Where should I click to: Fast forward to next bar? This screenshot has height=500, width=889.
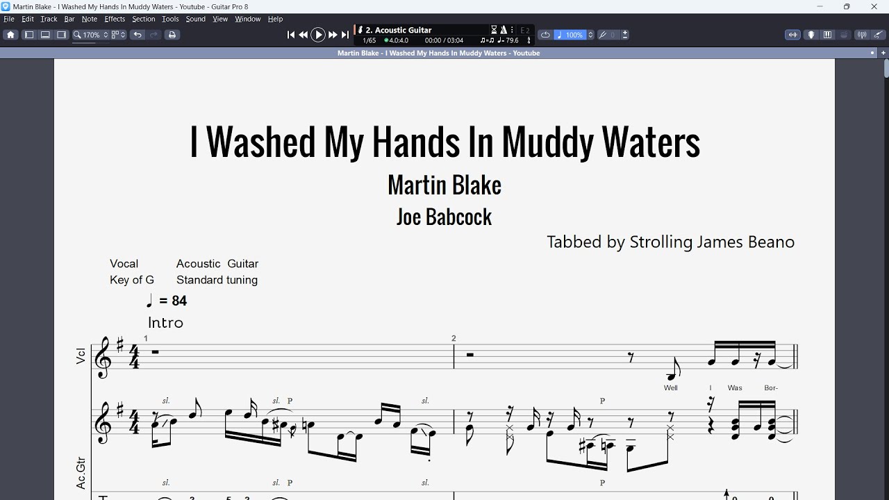(333, 35)
